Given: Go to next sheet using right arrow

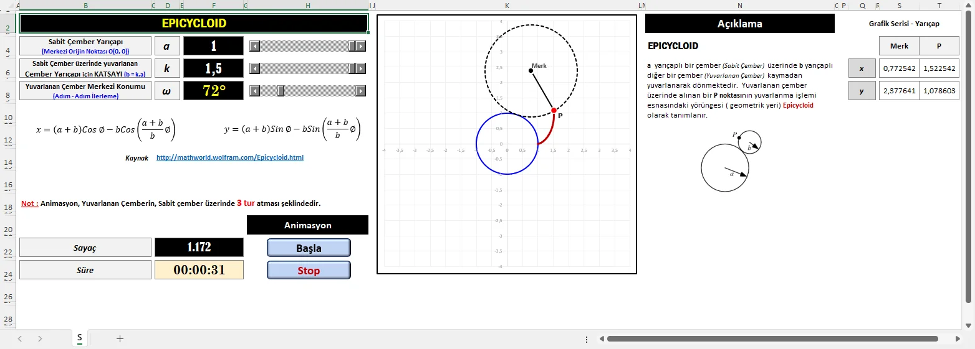Looking at the screenshot, I should click(x=40, y=338).
